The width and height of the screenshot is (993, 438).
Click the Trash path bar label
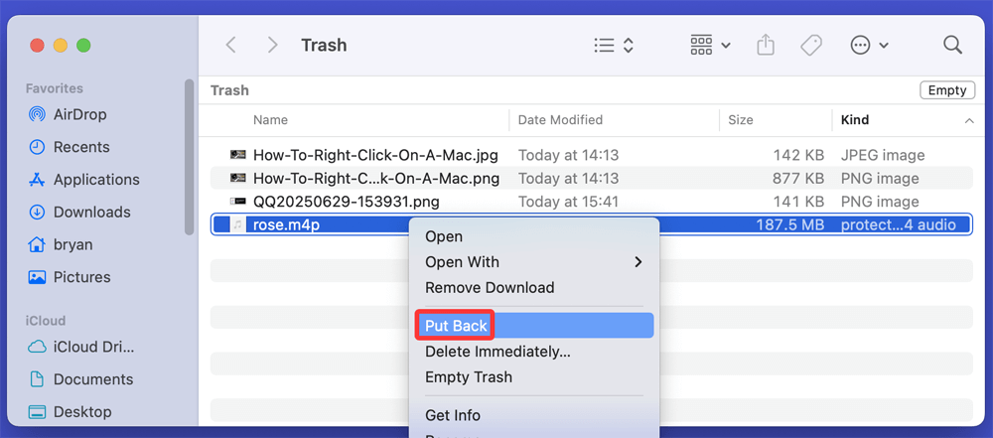coord(229,90)
